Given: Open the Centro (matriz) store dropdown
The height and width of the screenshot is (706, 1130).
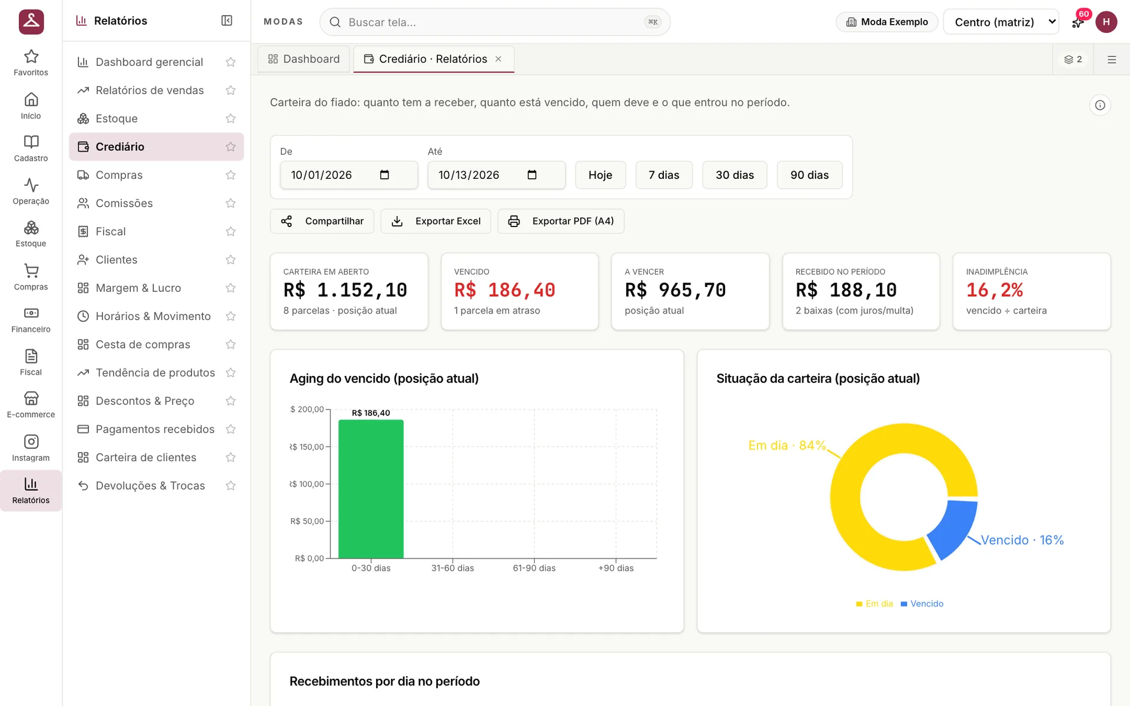Looking at the screenshot, I should (1001, 22).
